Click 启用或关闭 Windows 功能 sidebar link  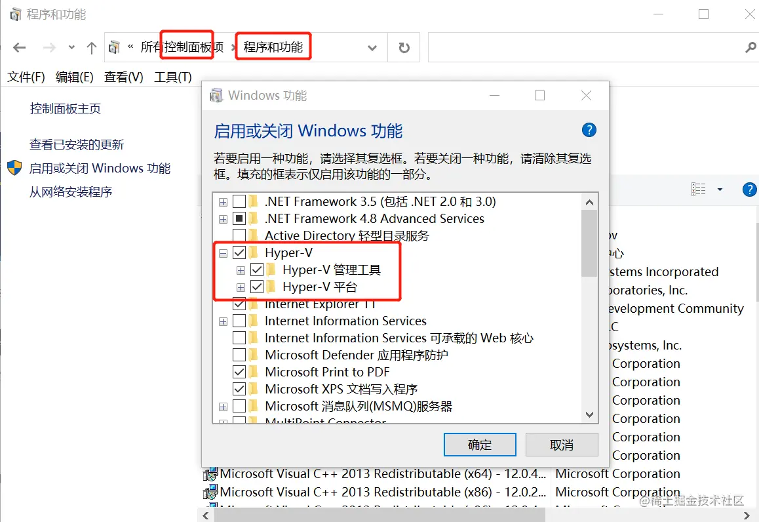click(x=100, y=168)
